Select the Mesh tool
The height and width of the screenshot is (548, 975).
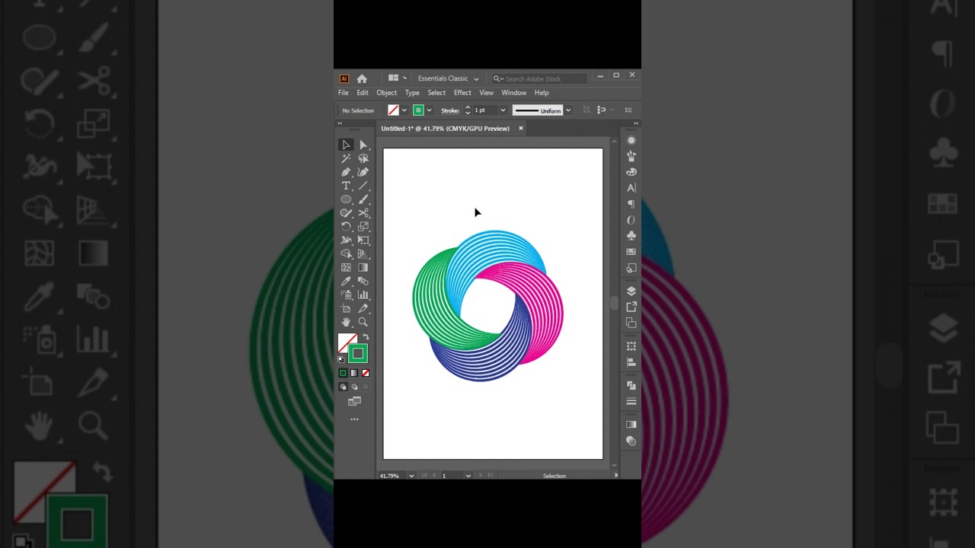pyautogui.click(x=346, y=268)
